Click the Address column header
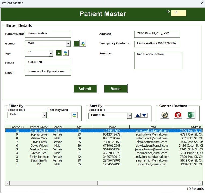The height and width of the screenshot is (193, 205). [x=188, y=127]
